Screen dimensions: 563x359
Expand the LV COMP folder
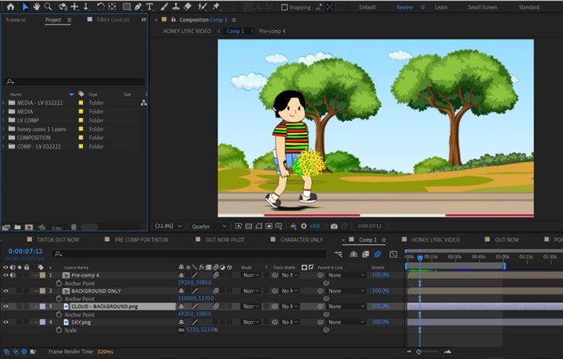tap(4, 120)
